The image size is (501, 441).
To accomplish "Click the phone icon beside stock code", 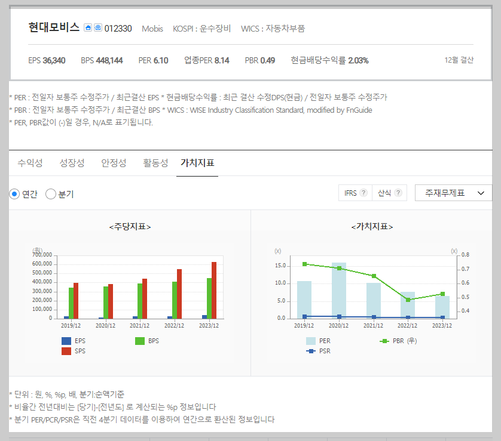I will pyautogui.click(x=98, y=27).
